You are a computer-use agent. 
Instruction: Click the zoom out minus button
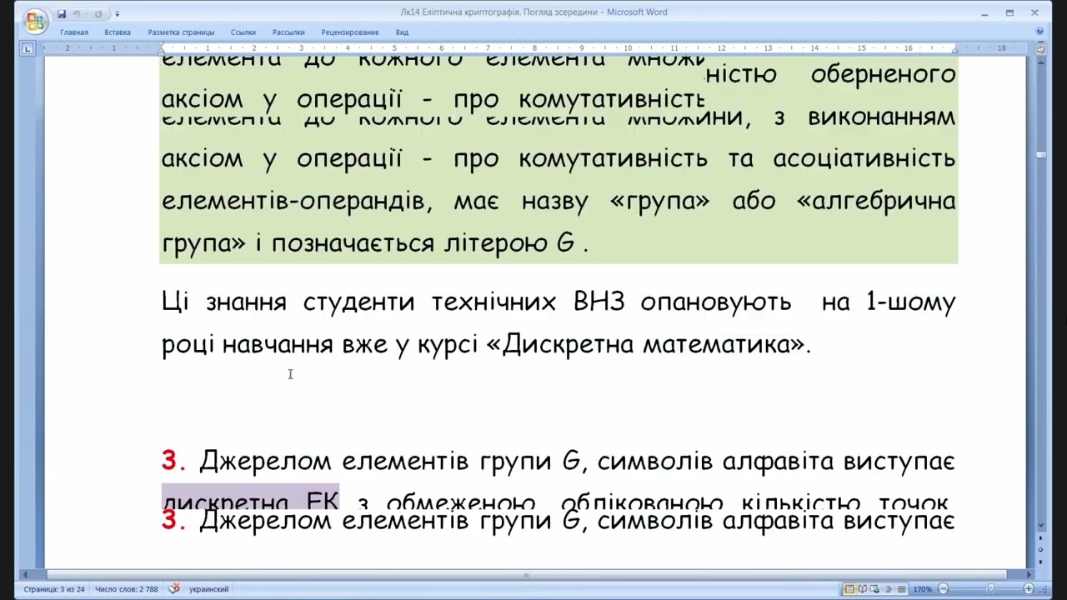click(943, 589)
